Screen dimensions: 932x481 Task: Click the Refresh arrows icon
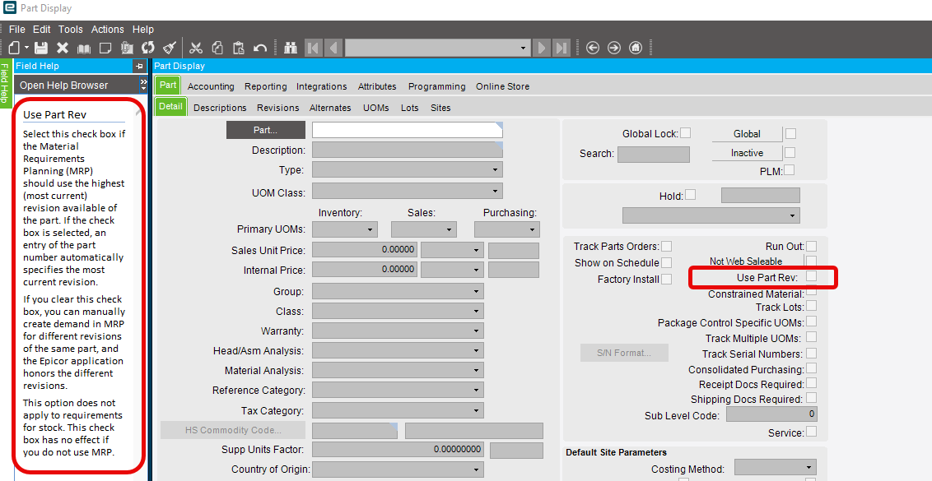point(148,48)
